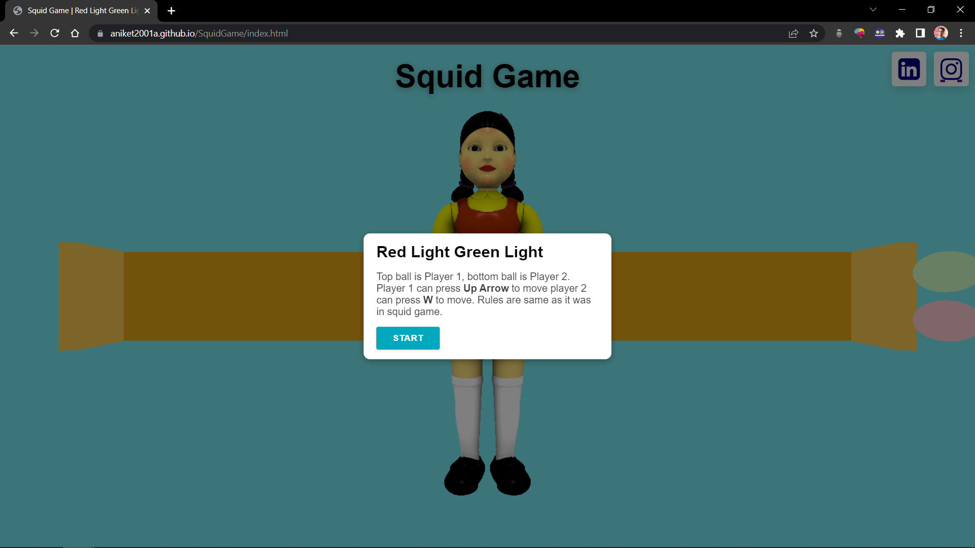Viewport: 975px width, 548px height.
Task: Click the forward navigation arrow
Action: pos(34,33)
